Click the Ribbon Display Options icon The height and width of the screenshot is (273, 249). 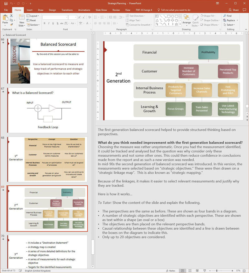pyautogui.click(x=217, y=3)
